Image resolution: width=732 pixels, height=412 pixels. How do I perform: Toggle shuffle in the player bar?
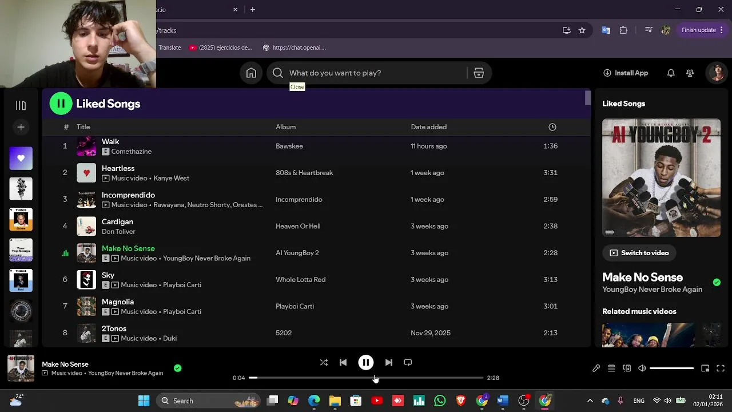tap(324, 362)
